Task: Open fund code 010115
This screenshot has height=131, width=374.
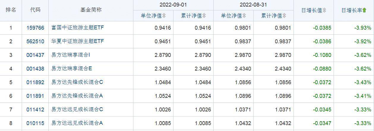Action: 35,123
